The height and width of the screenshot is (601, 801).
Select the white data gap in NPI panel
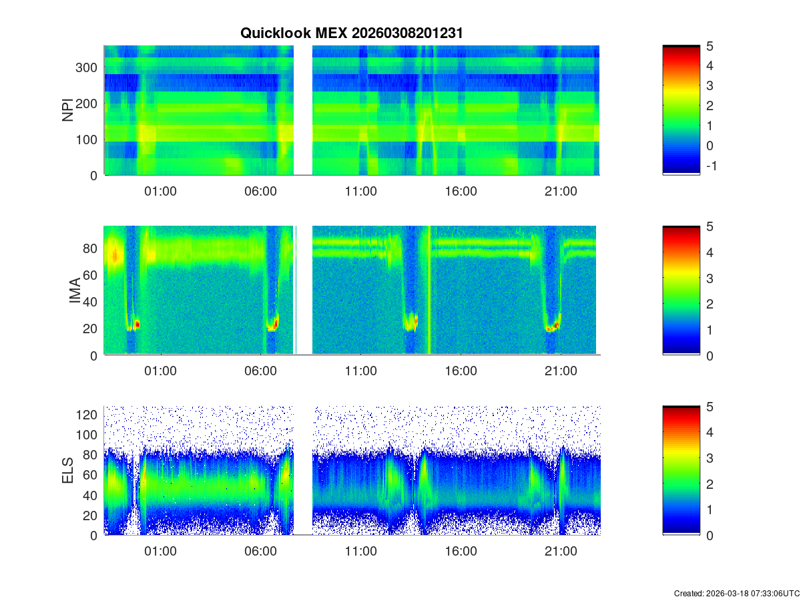303,110
